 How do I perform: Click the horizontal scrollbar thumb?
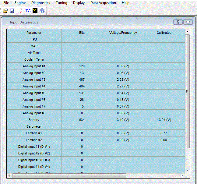[x=69, y=175]
